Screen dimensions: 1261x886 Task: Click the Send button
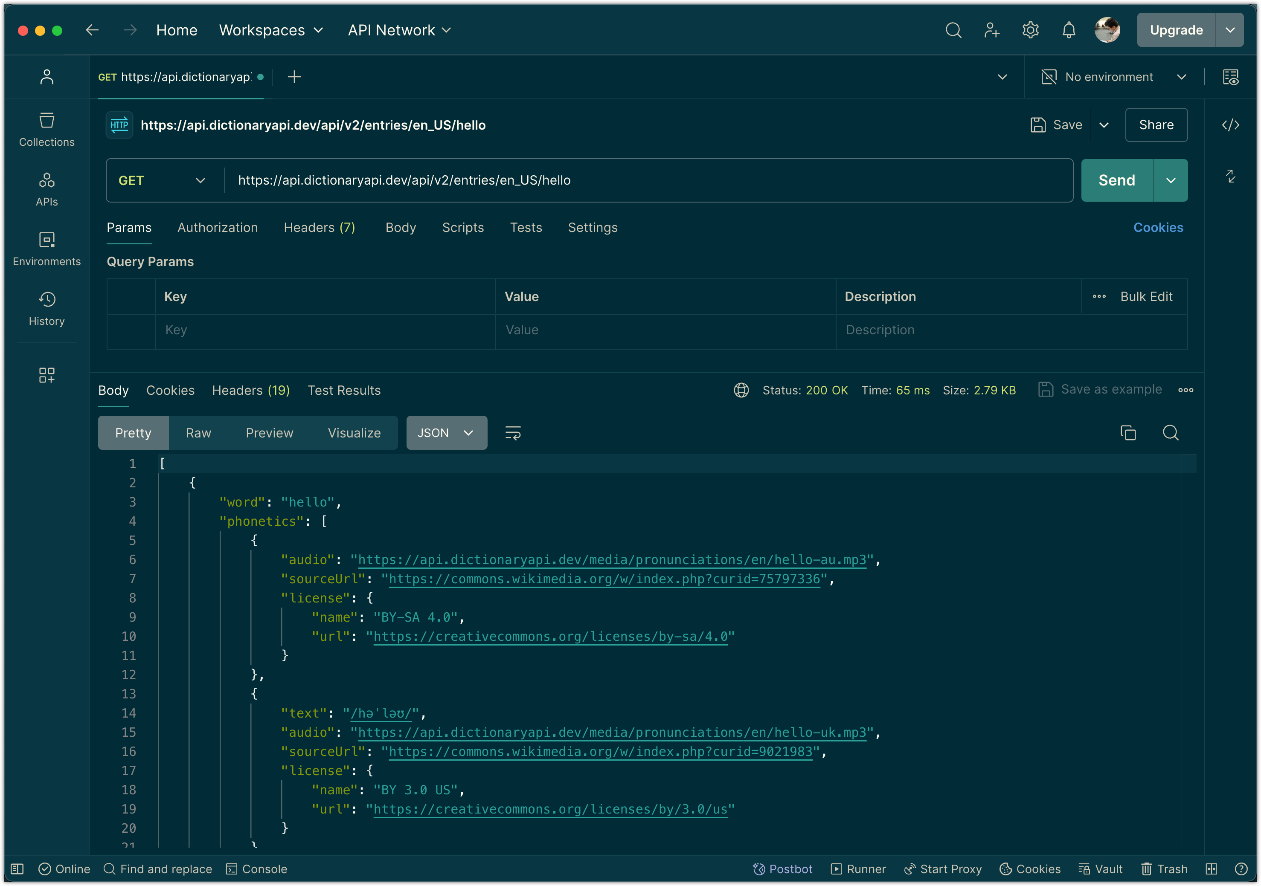point(1116,181)
